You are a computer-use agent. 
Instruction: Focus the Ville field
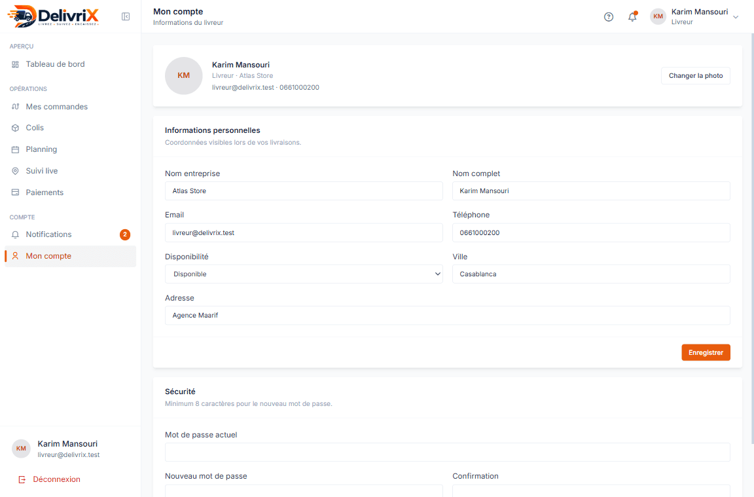point(591,274)
